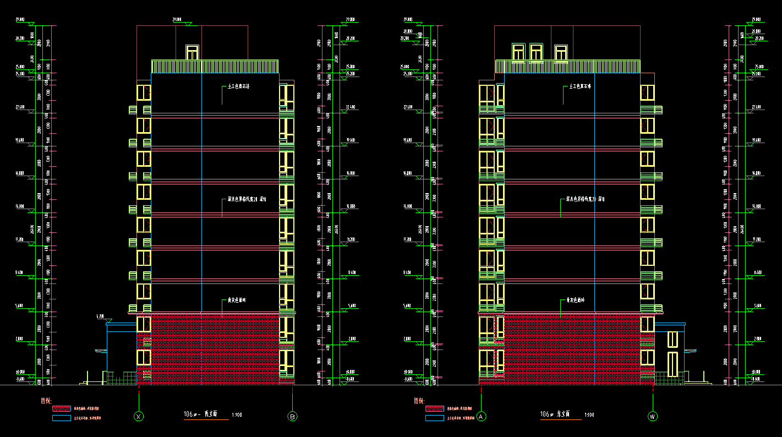
Task: Click the axis bubble labeled X
Action: point(139,417)
